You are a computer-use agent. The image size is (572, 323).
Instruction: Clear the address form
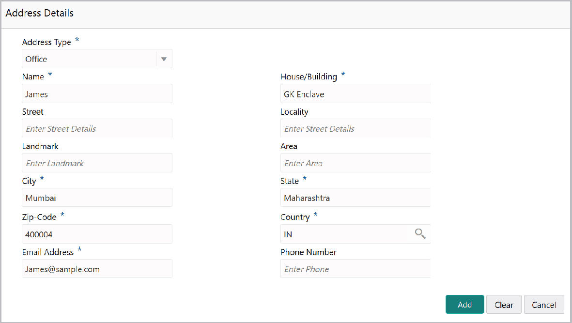[504, 305]
